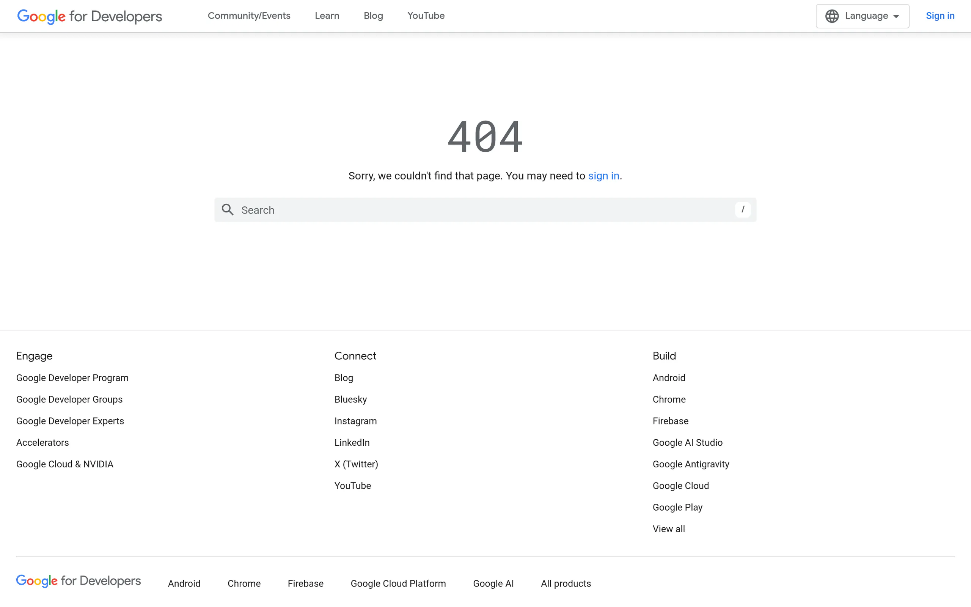Image resolution: width=971 pixels, height=607 pixels.
Task: Open the Bluesky link
Action: coord(350,399)
